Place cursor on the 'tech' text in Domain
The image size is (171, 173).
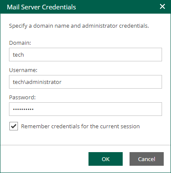click(18, 55)
